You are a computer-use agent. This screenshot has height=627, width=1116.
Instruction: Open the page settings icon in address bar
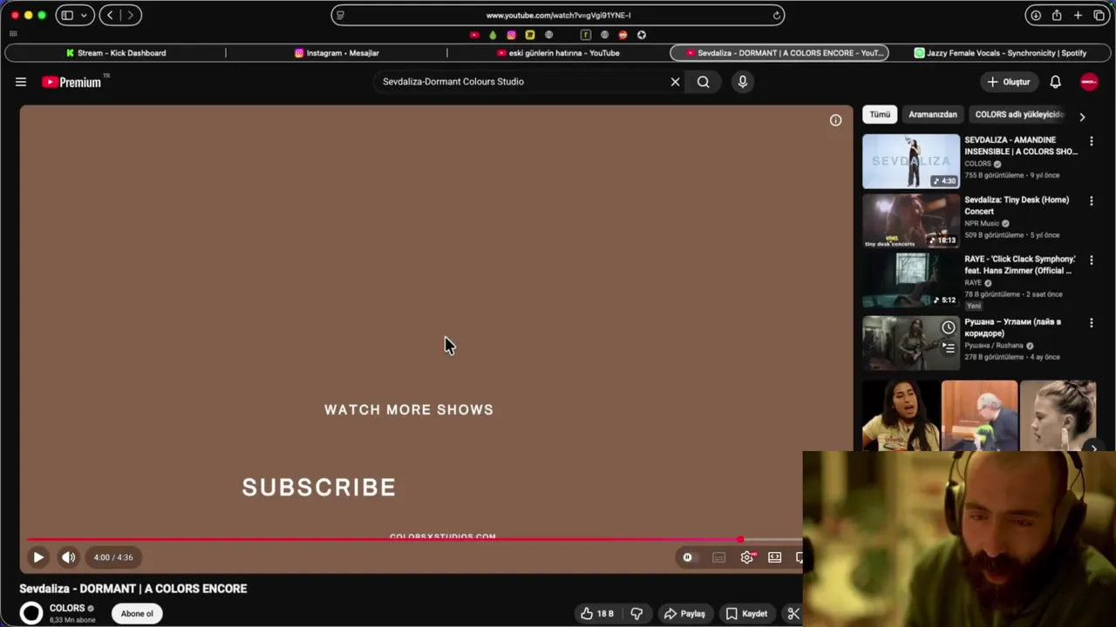[340, 15]
